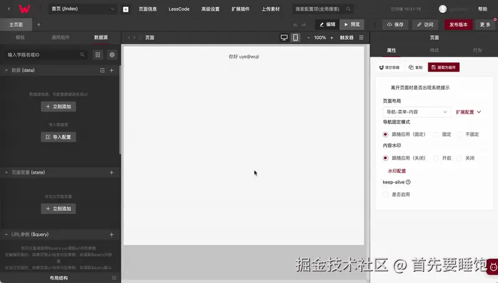Open the 更多 dropdown button
Image resolution: width=498 pixels, height=283 pixels.
(485, 24)
